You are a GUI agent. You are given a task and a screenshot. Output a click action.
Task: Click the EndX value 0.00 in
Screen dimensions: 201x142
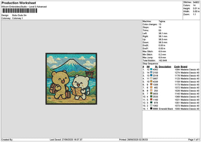tap(162, 46)
